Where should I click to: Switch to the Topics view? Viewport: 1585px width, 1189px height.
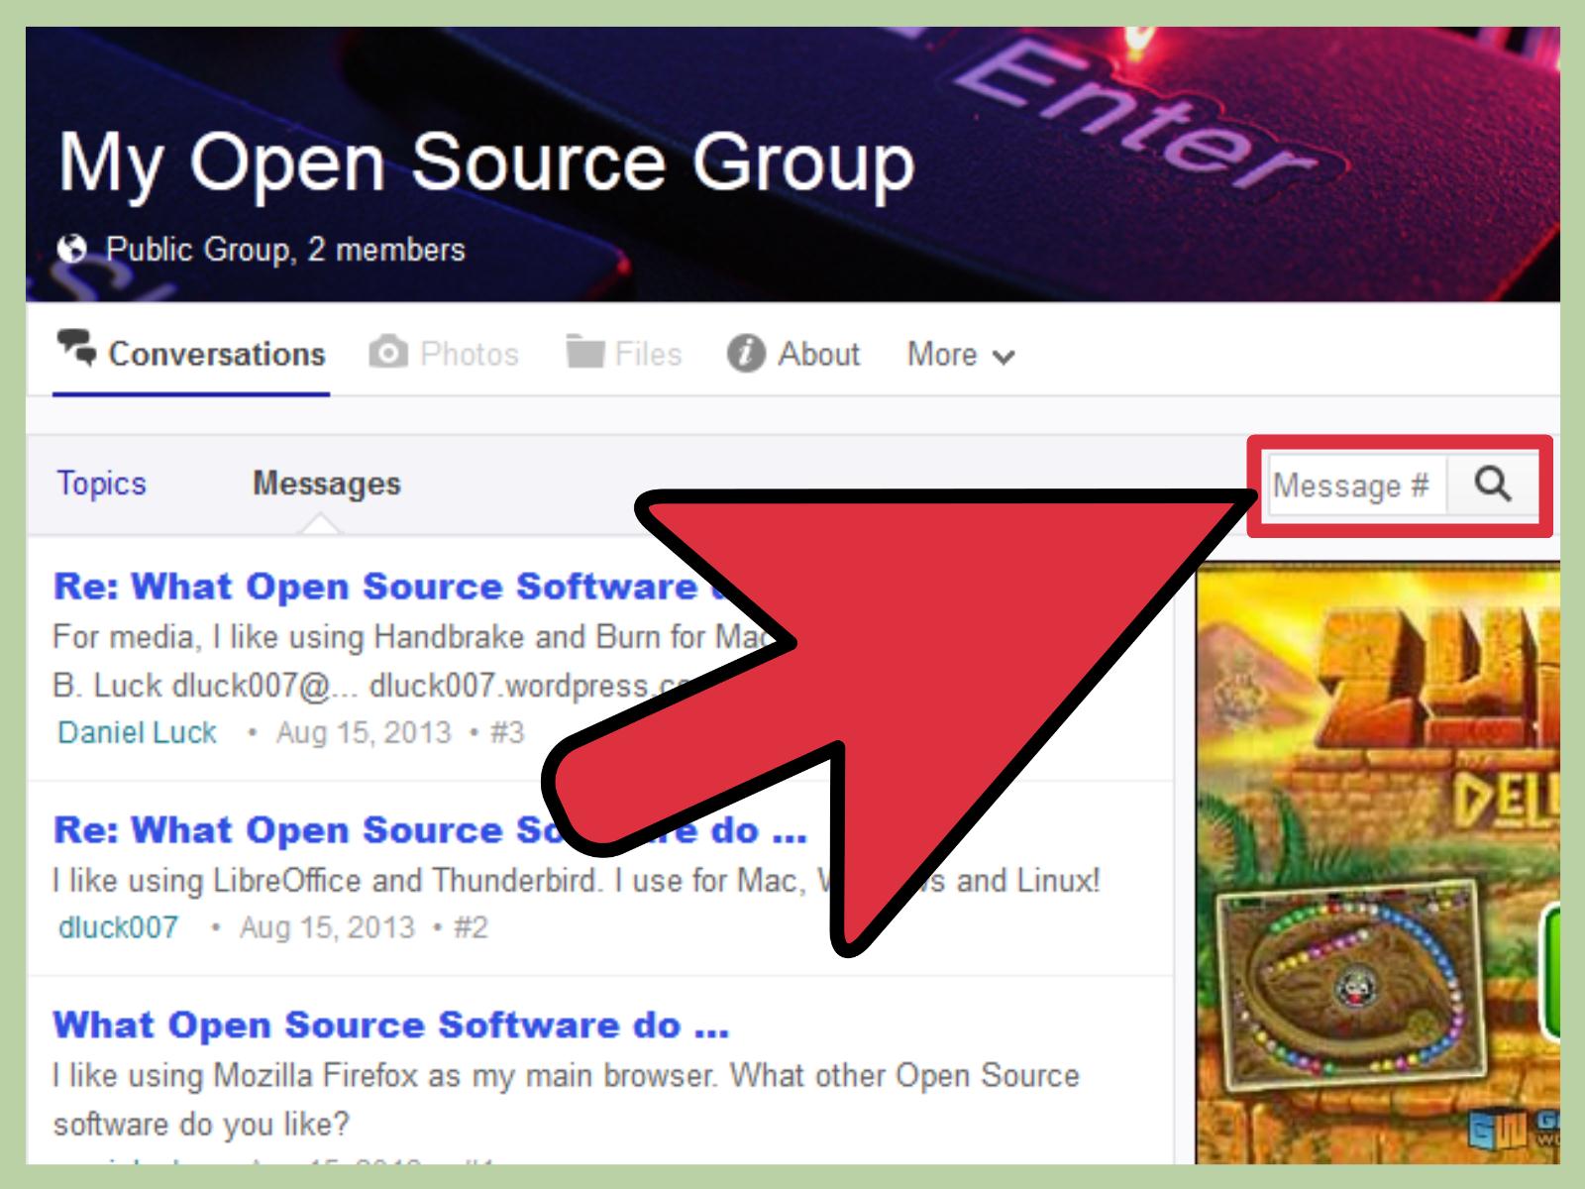point(101,484)
